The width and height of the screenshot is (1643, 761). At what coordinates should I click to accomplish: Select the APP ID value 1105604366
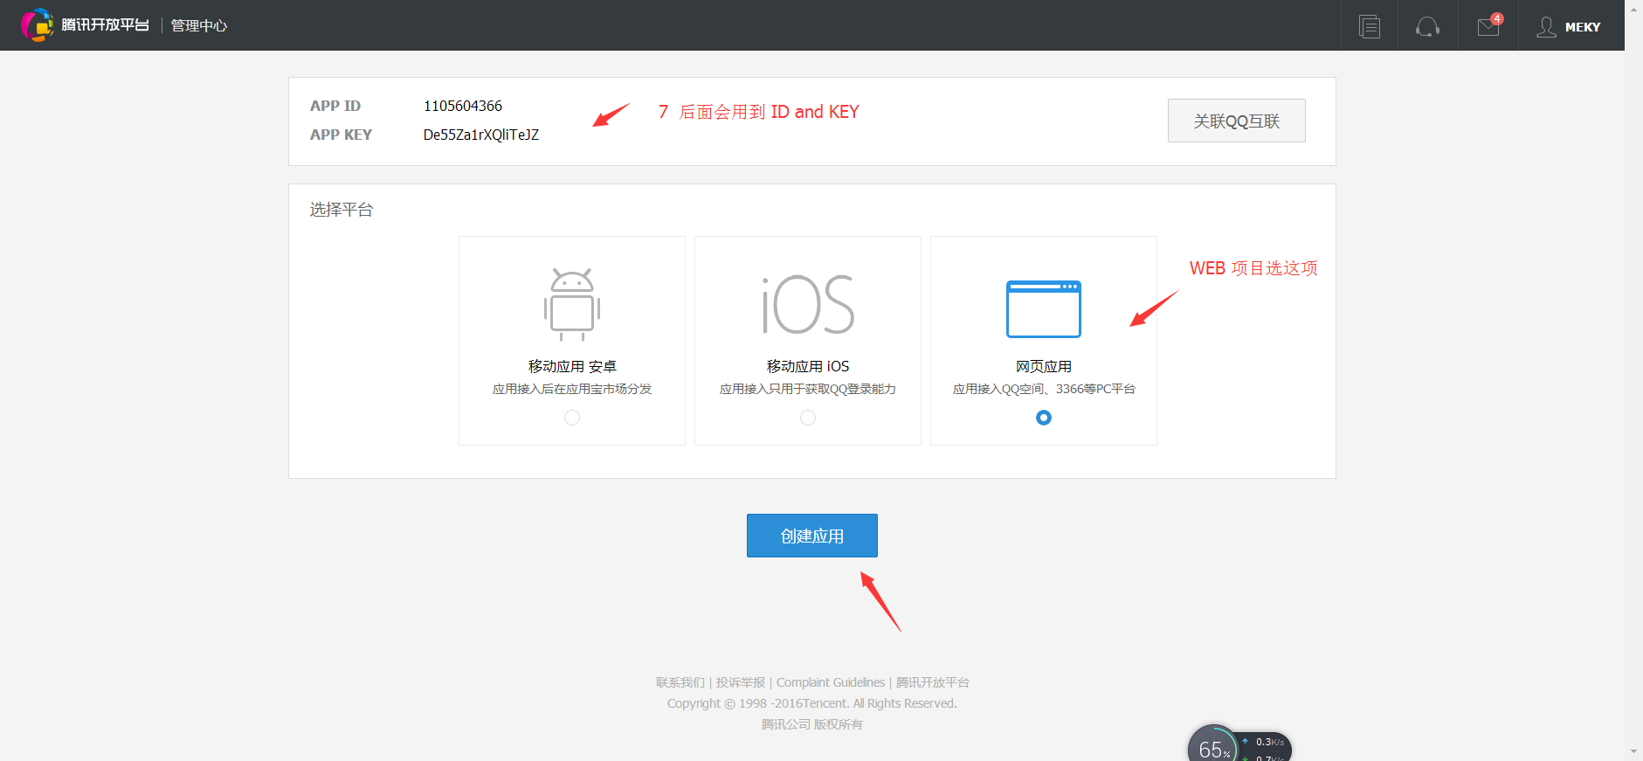pyautogui.click(x=463, y=106)
